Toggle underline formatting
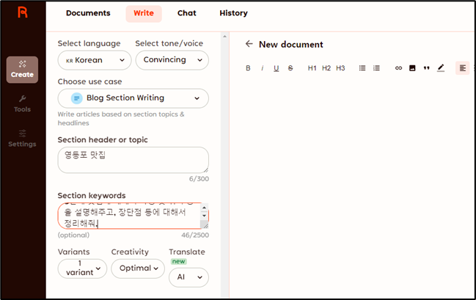 (277, 68)
